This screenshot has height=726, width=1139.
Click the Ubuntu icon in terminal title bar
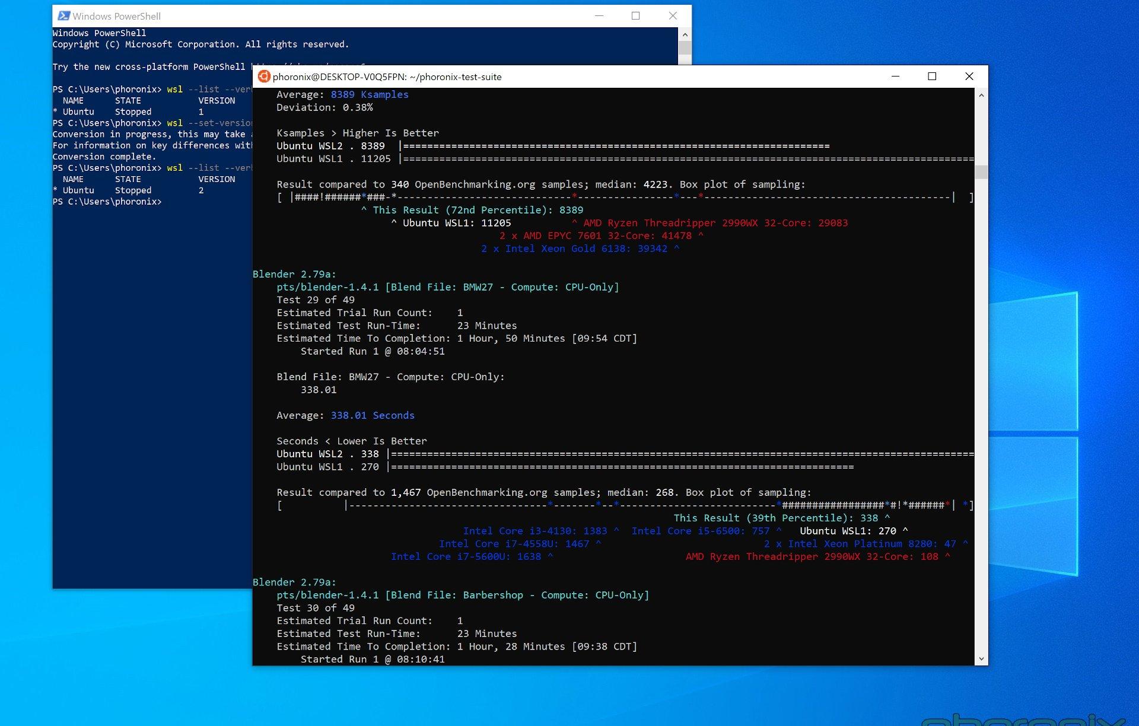pyautogui.click(x=264, y=77)
